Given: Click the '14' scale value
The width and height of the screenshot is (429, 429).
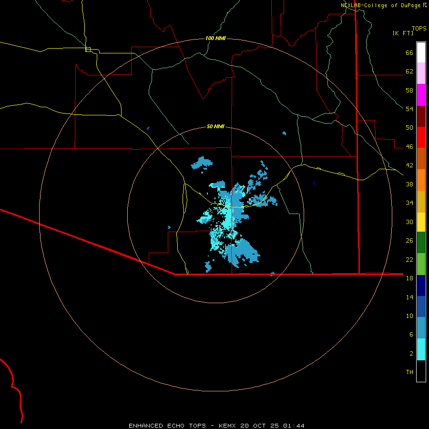Looking at the screenshot, I should point(409,297).
